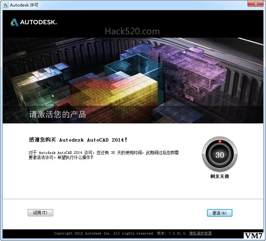
Task: Close the Autodesk 许可 window
Action: pyautogui.click(x=255, y=4)
